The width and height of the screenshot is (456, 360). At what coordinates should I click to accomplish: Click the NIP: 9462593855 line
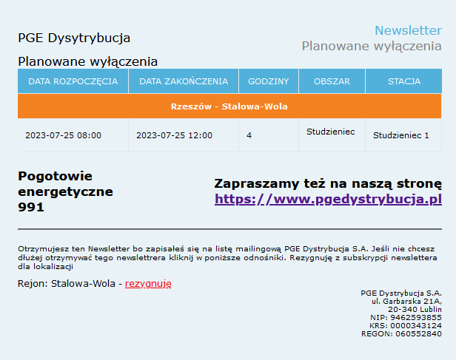(406, 317)
